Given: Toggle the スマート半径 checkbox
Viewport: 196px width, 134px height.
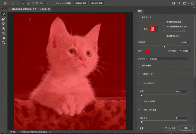Looking at the screenshot, I should 141,101.
